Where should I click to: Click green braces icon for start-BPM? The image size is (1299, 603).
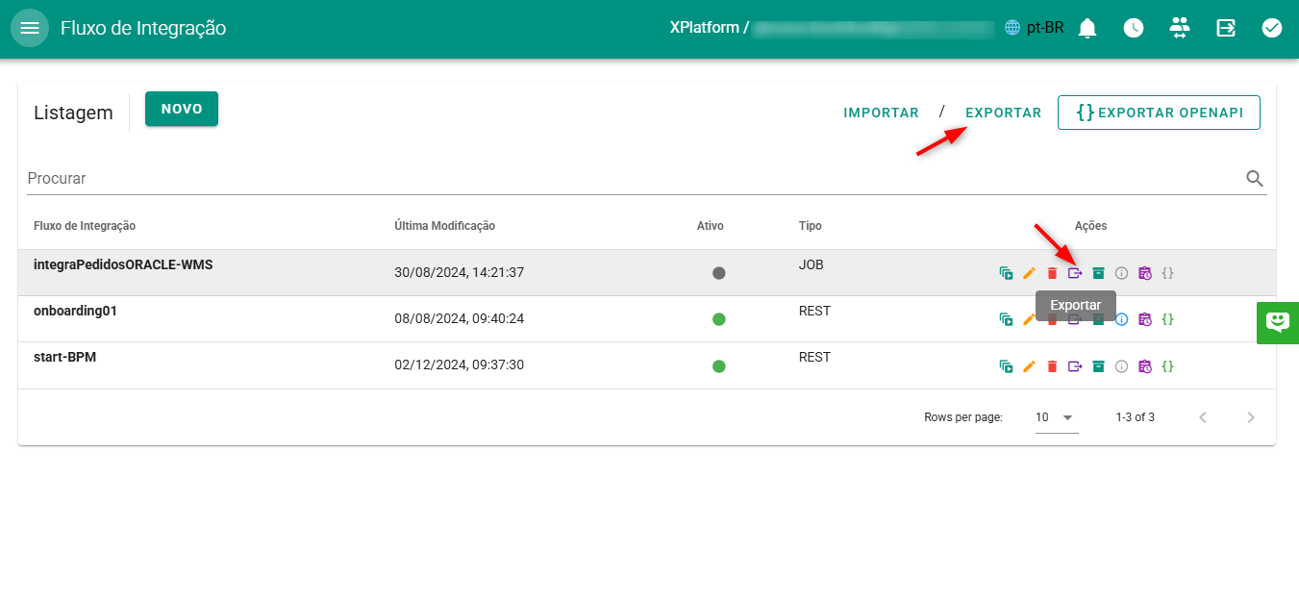[1167, 366]
